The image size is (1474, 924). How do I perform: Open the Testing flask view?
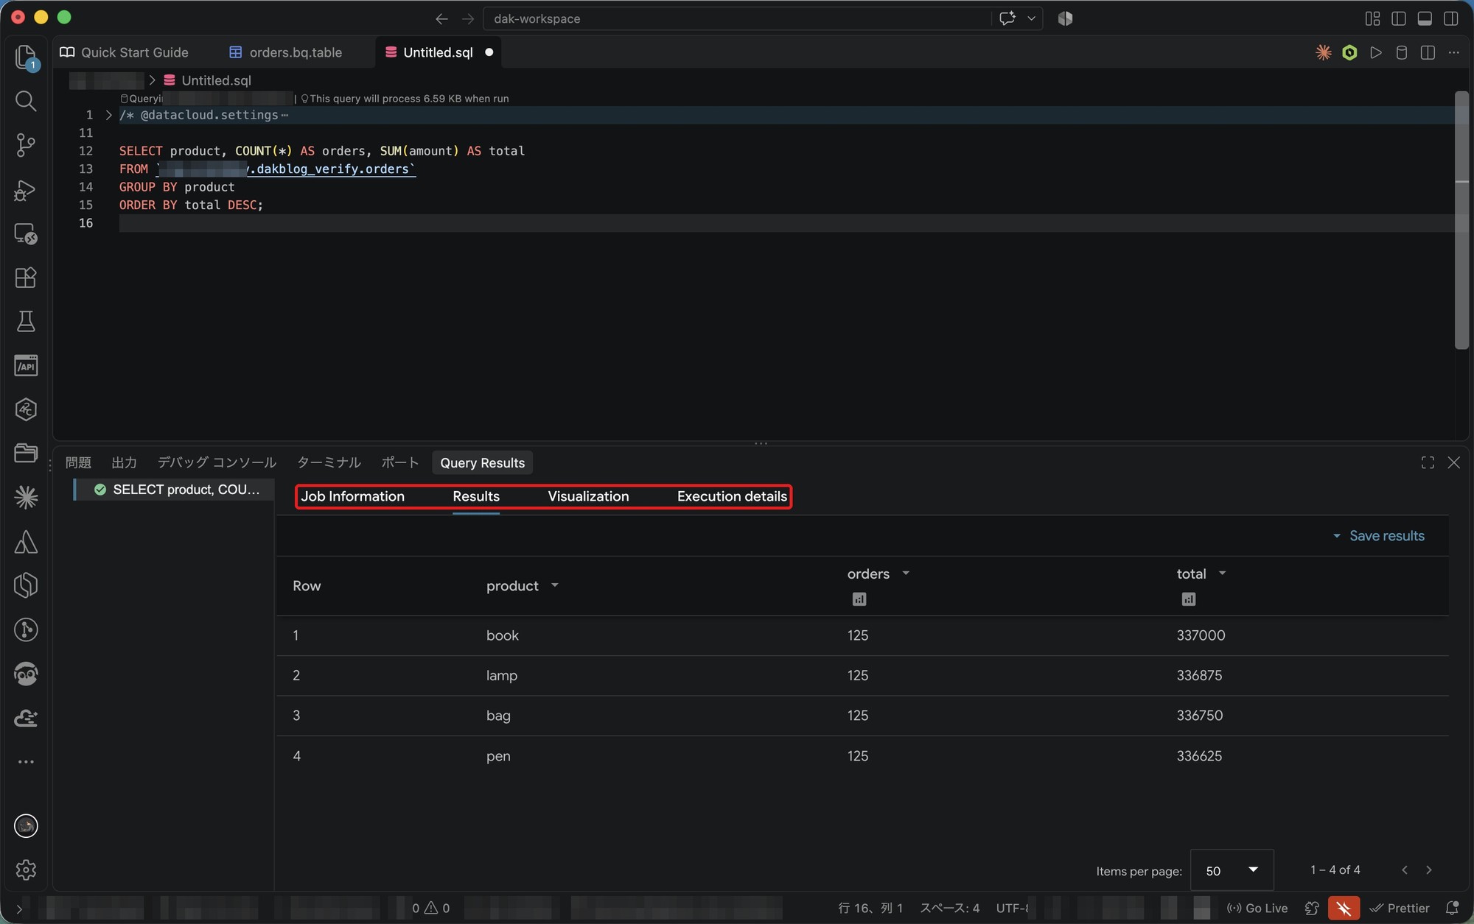pyautogui.click(x=26, y=322)
